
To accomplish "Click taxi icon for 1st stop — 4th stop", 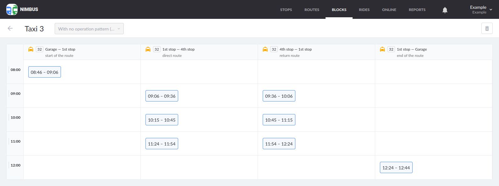I will click(x=148, y=49).
